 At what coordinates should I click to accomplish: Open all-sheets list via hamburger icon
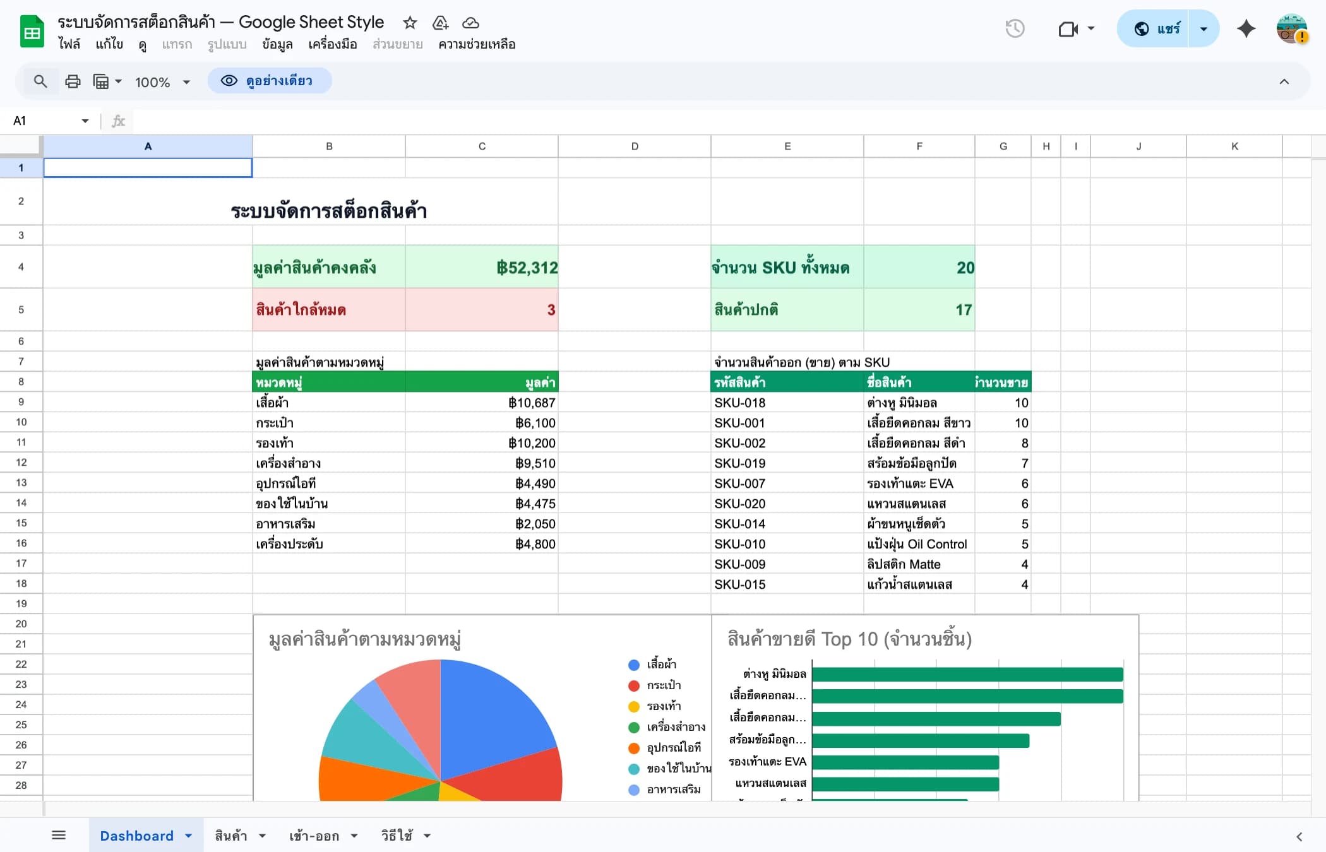coord(59,834)
